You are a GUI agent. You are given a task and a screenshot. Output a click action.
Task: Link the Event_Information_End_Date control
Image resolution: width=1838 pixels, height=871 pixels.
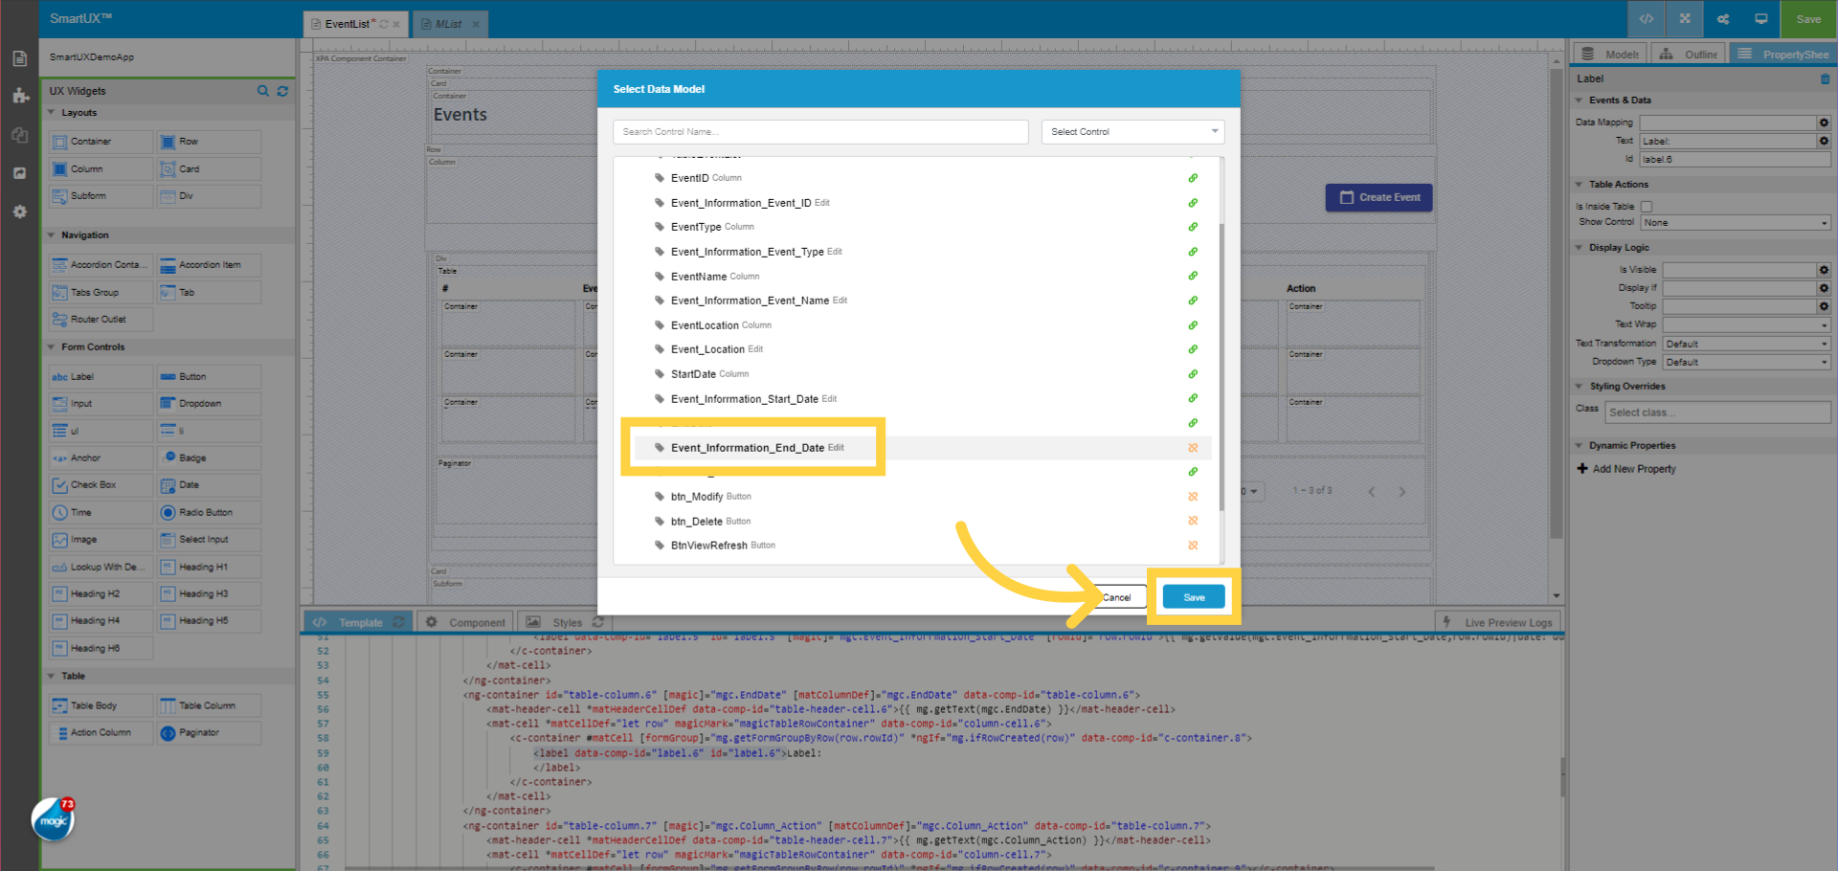pos(1193,447)
